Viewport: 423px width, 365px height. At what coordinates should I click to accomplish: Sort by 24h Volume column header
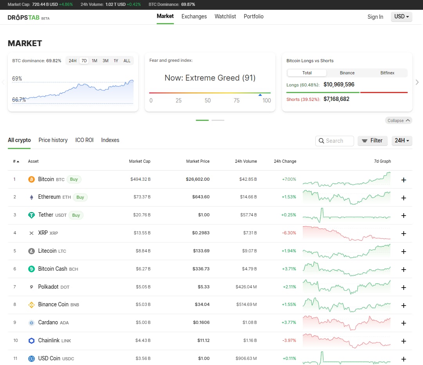click(246, 161)
